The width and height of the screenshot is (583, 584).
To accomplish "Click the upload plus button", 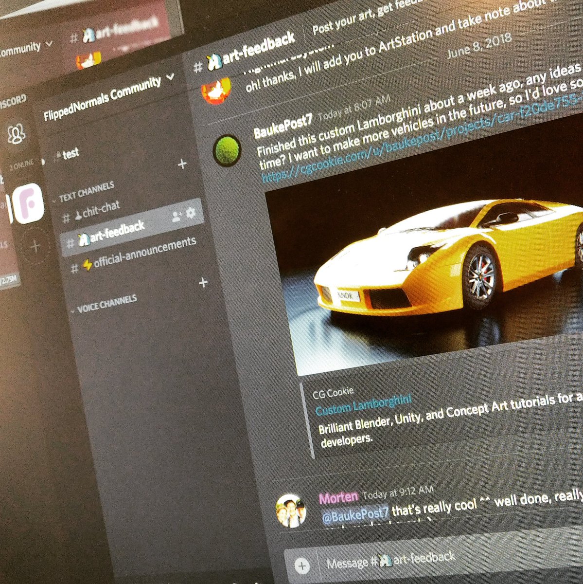I will [x=302, y=566].
